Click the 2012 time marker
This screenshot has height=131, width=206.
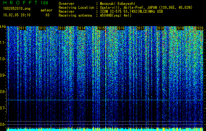(x=42, y=28)
